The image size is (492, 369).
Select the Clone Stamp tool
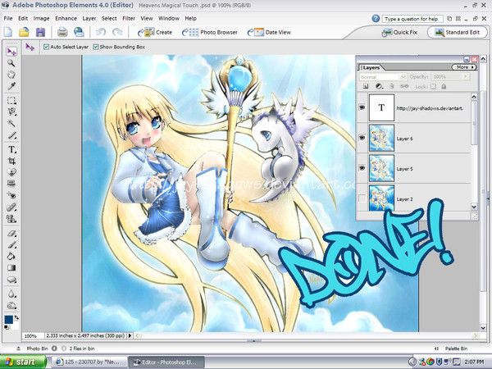pyautogui.click(x=11, y=218)
